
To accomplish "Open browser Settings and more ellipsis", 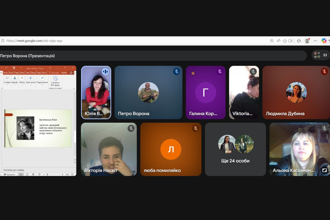I will [x=315, y=41].
